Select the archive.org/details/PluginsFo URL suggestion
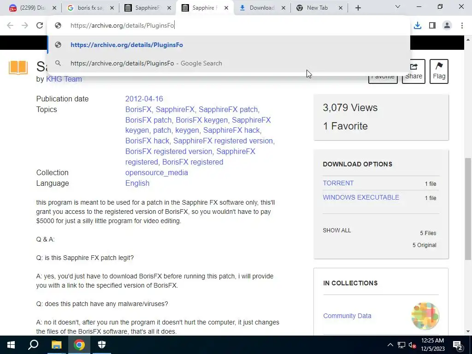This screenshot has width=472, height=354. (229, 45)
